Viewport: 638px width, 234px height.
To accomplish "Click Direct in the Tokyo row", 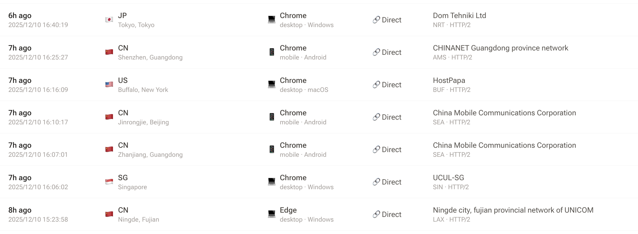I will click(x=391, y=20).
